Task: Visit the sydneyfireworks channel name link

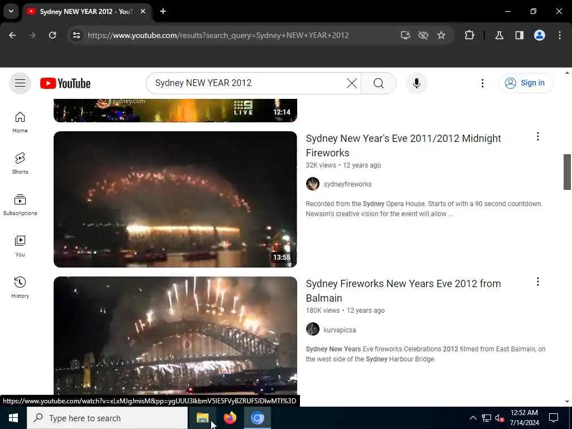Action: pos(347,184)
